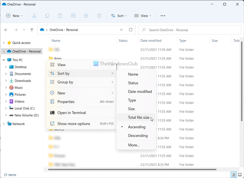244x178 pixels.
Task: Choose Total file size sort option
Action: (138, 118)
